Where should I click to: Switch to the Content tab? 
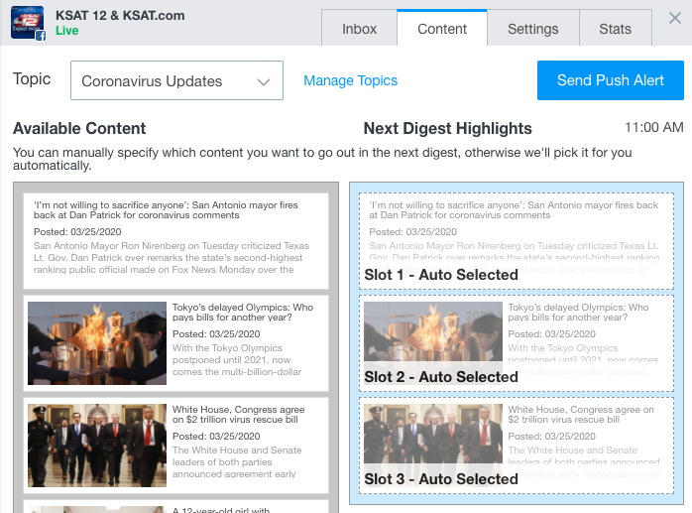tap(442, 29)
